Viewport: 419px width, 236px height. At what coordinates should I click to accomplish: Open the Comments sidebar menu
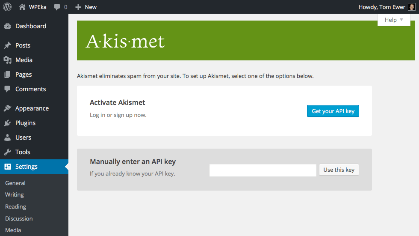coord(30,89)
